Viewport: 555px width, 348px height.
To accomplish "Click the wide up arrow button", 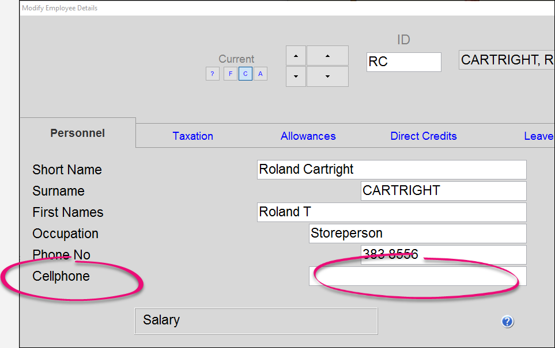I will click(327, 55).
